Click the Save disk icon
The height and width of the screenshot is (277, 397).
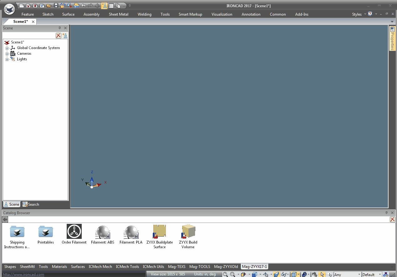[56, 6]
